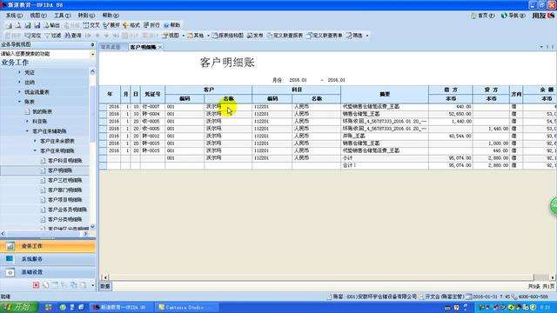This screenshot has height=313, width=557.
Task: Click the 小计 row summary cell
Action: 385,158
